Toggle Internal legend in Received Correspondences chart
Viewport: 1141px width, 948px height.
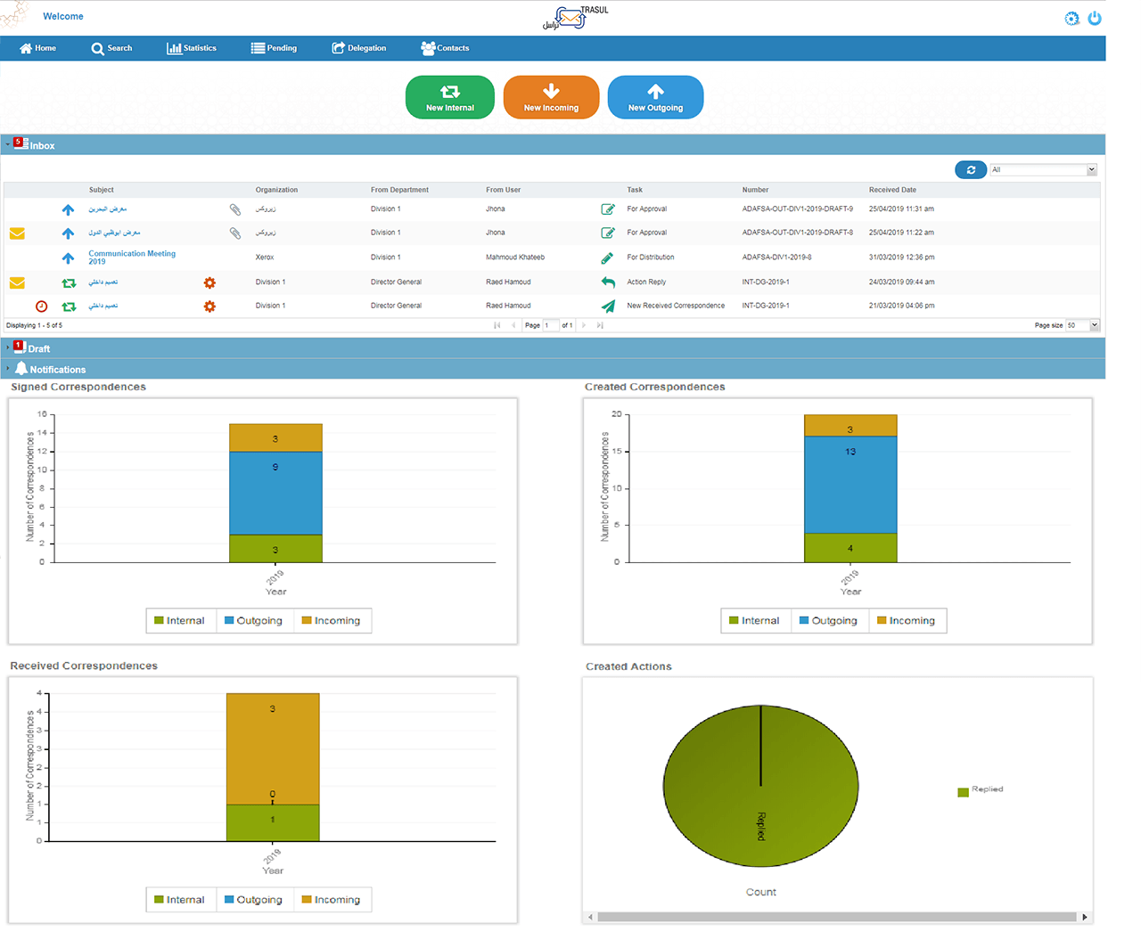click(180, 899)
